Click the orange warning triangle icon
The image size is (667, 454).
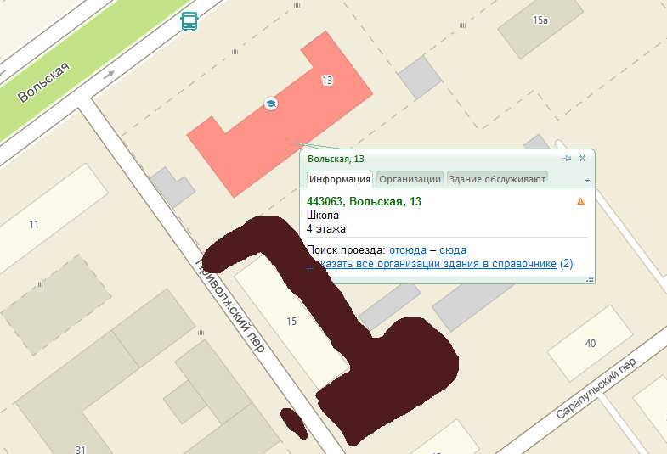coord(580,202)
